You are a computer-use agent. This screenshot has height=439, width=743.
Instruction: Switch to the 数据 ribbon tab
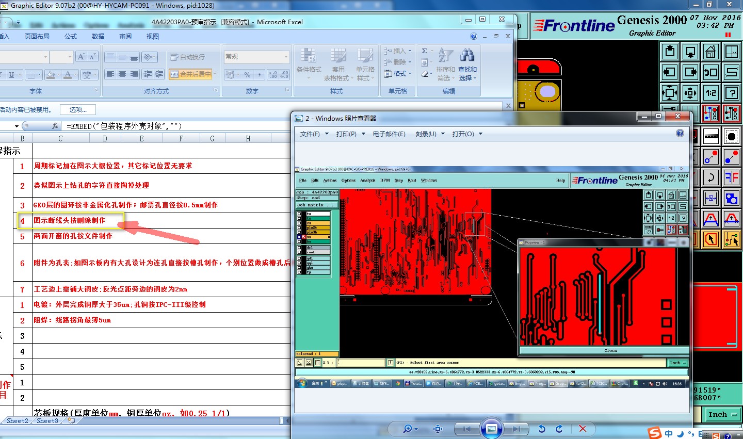point(98,37)
